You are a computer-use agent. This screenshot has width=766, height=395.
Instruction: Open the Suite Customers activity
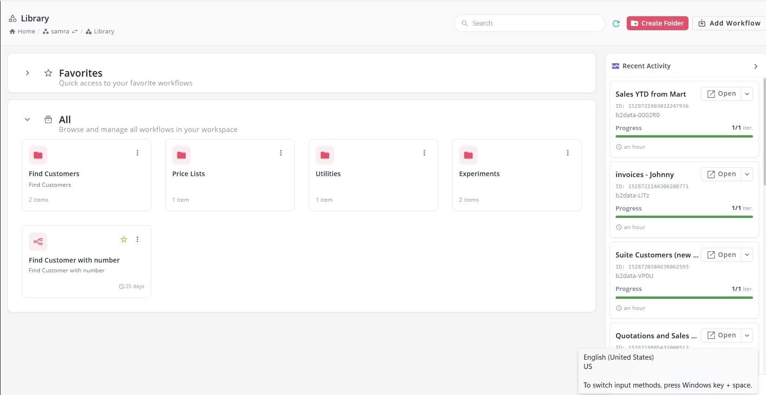[721, 255]
